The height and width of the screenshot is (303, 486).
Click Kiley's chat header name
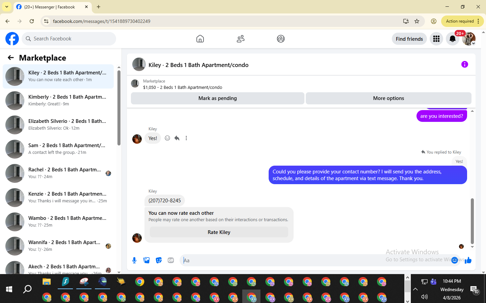[x=198, y=65]
